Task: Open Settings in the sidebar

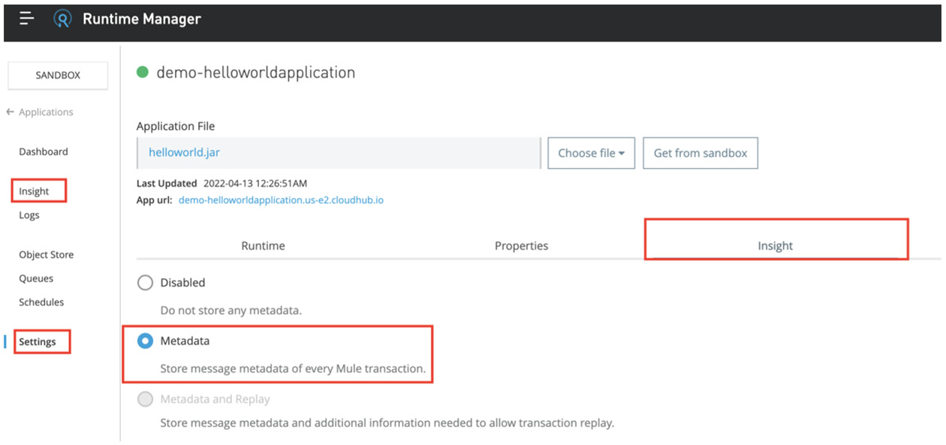Action: (x=38, y=341)
